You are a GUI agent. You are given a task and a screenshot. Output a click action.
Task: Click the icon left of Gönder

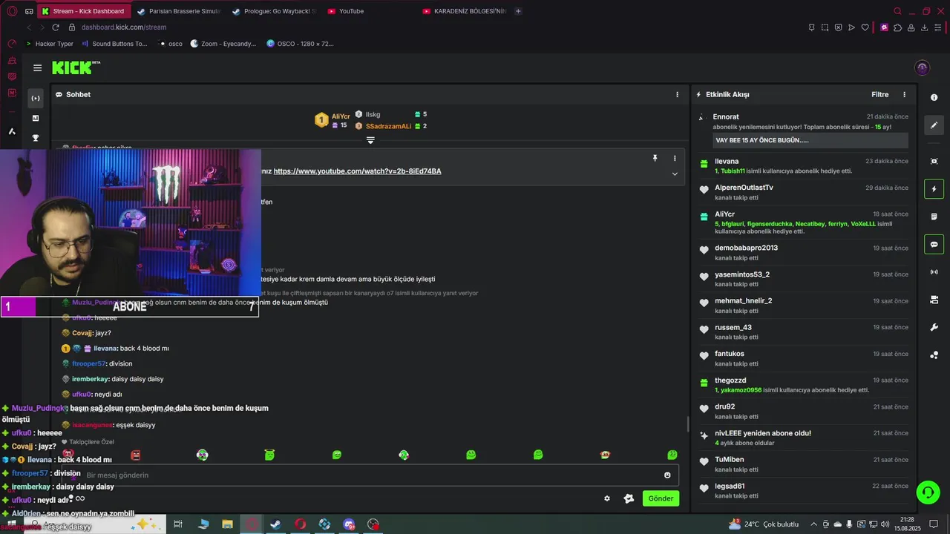tap(629, 498)
